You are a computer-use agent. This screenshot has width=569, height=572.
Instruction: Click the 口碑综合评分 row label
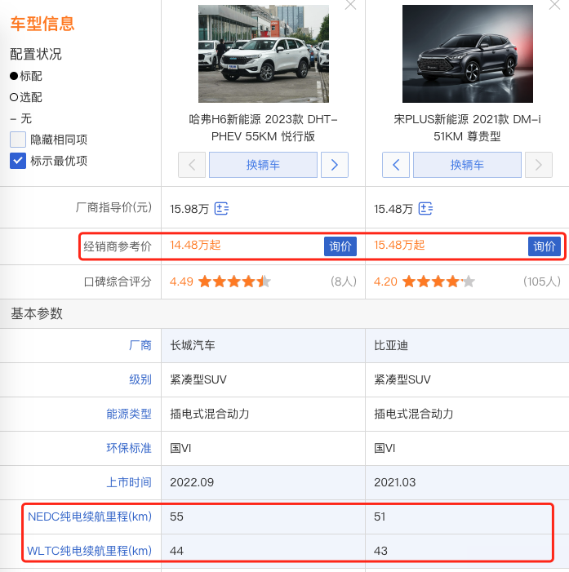point(118,282)
